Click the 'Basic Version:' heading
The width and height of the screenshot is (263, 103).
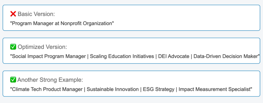click(x=36, y=14)
